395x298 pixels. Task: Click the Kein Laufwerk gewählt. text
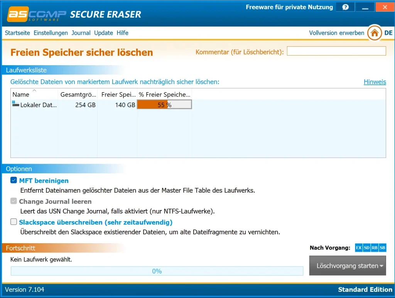[41, 259]
